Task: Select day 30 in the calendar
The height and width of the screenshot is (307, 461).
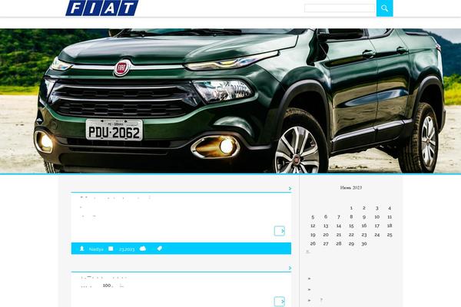Action: point(364,243)
